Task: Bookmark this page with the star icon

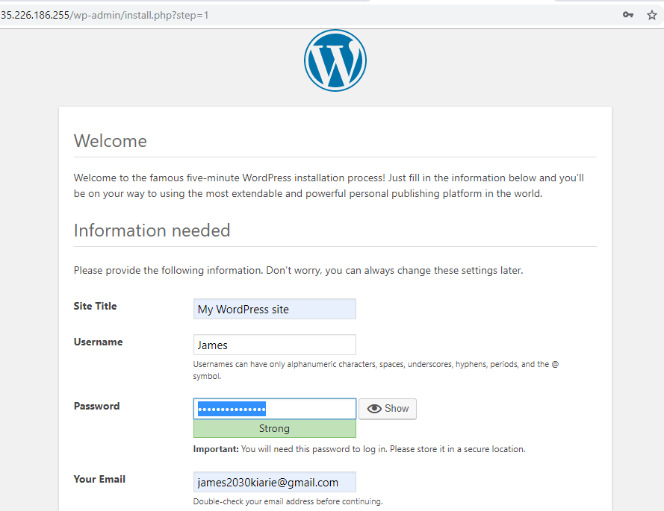Action: (x=651, y=15)
